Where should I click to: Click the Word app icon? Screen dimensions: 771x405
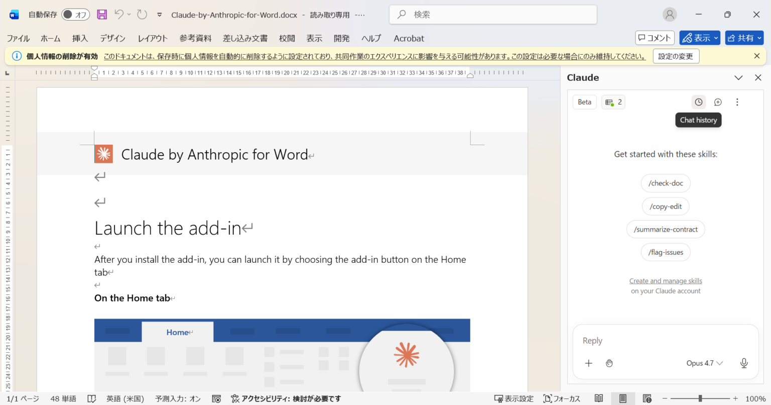(x=14, y=15)
